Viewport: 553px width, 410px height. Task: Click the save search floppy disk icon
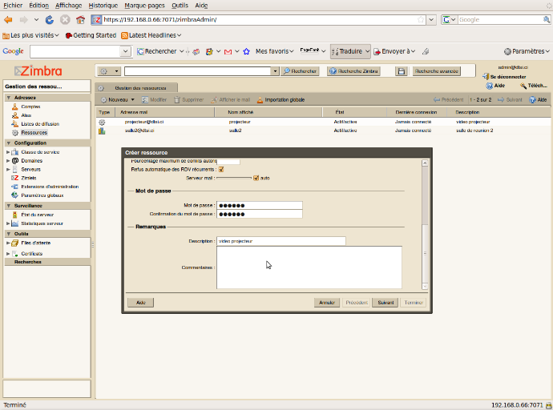[402, 71]
